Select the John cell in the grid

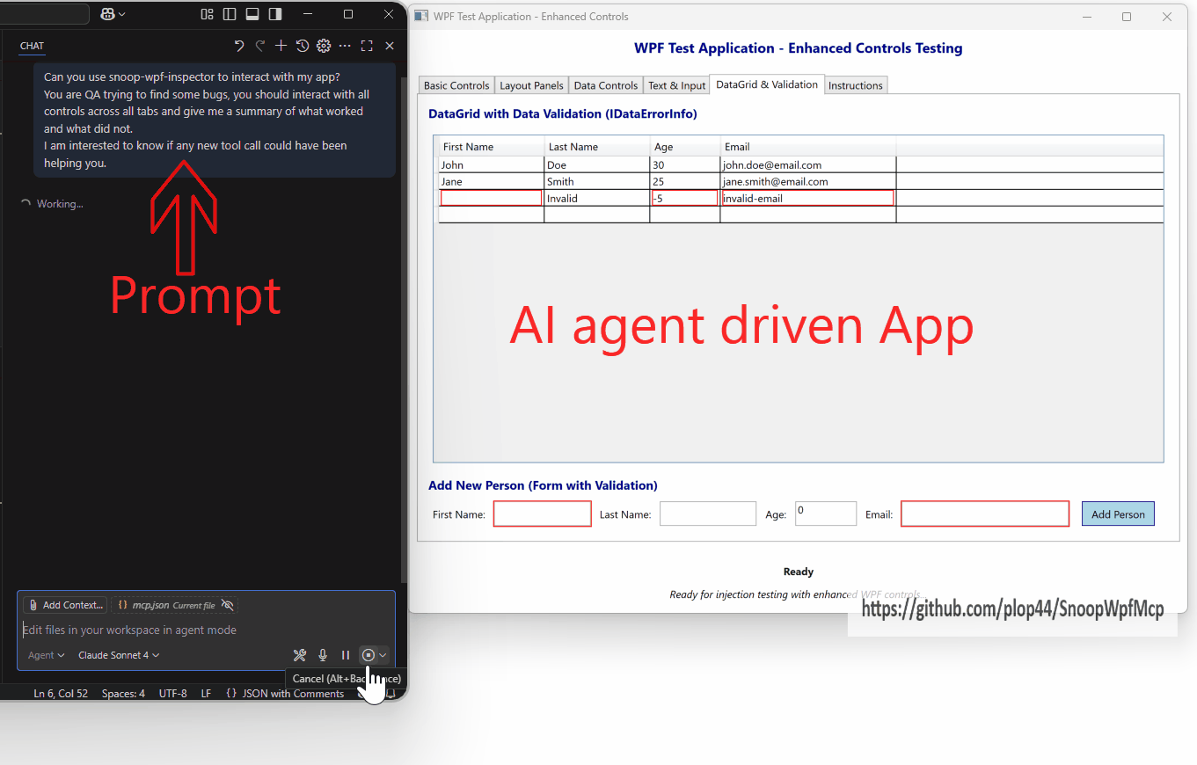(491, 164)
